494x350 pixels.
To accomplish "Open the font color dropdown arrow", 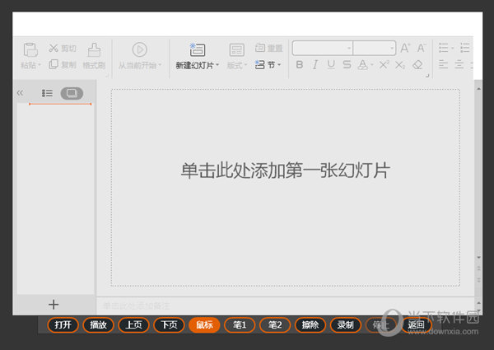I will (372, 65).
